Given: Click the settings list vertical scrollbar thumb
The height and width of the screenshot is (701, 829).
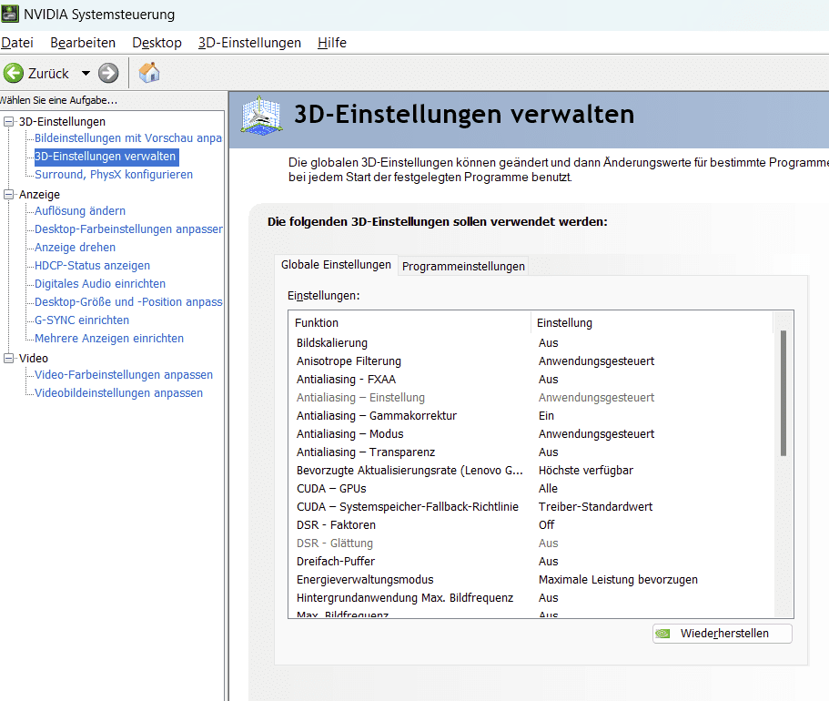Looking at the screenshot, I should (783, 393).
